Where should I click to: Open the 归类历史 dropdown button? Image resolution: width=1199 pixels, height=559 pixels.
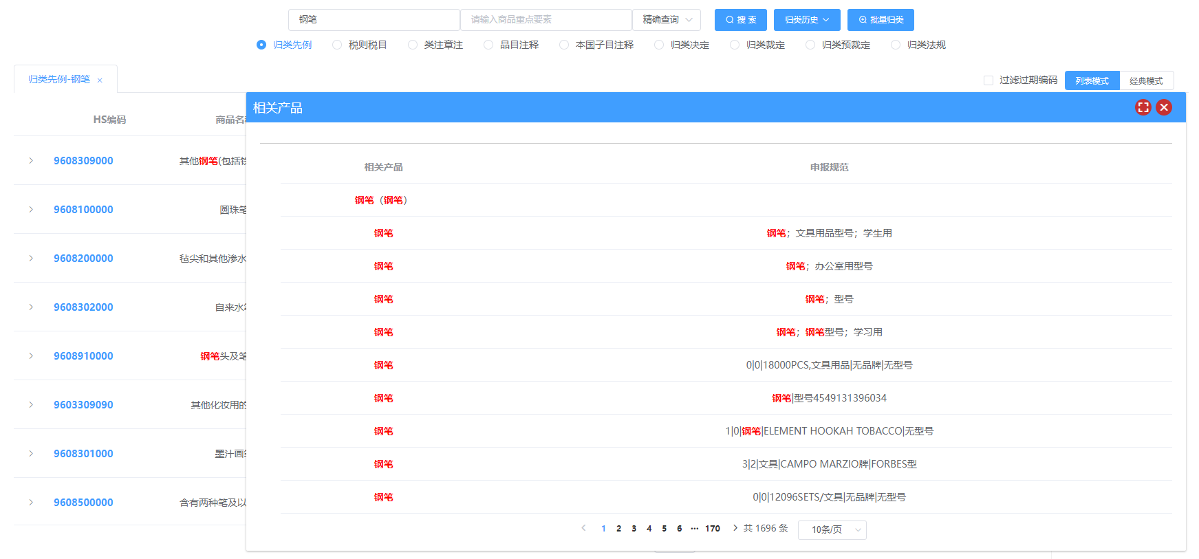(x=807, y=20)
